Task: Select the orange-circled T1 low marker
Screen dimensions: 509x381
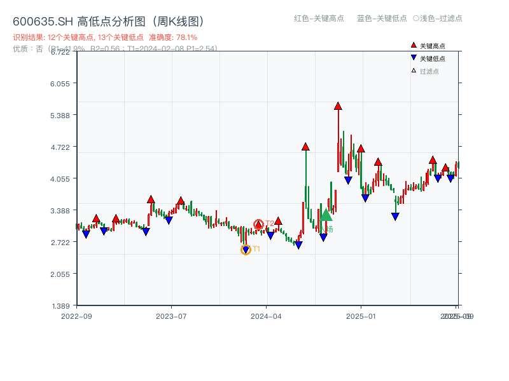Action: click(246, 248)
